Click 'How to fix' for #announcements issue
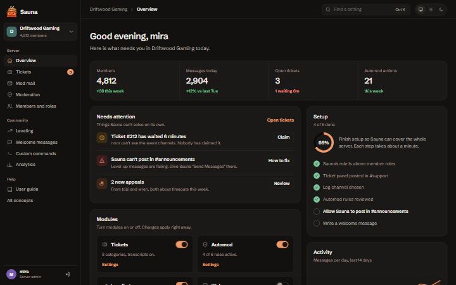 [x=279, y=160]
